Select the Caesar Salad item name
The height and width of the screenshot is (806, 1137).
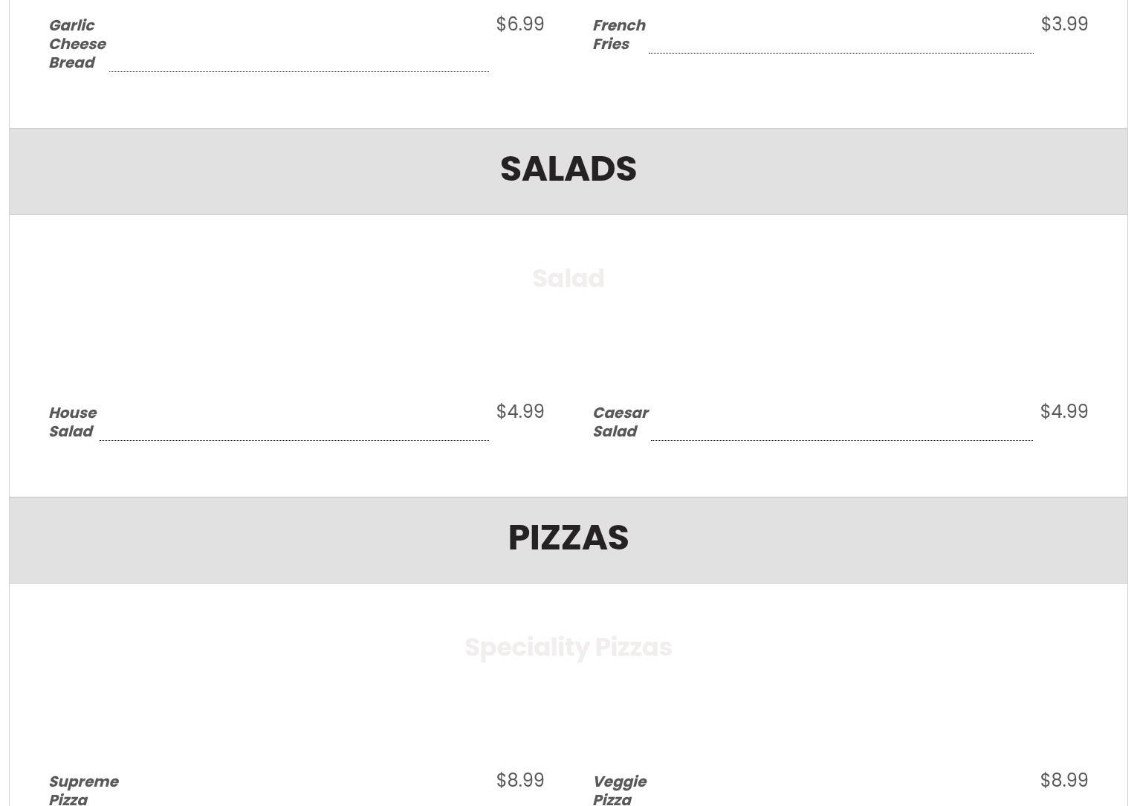coord(621,422)
